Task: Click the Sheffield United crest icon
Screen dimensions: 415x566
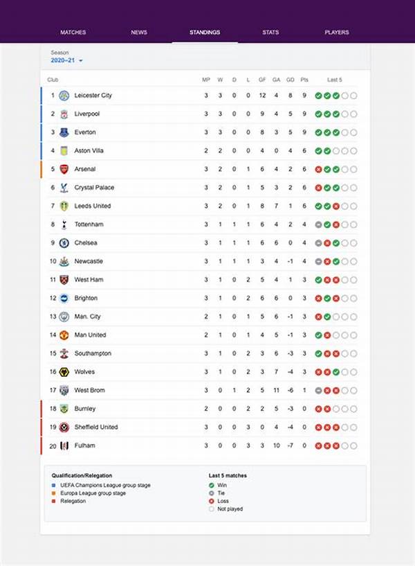Action: [x=64, y=427]
